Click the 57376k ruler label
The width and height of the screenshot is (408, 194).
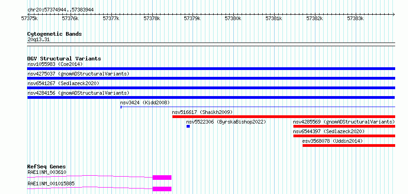[x=70, y=18]
